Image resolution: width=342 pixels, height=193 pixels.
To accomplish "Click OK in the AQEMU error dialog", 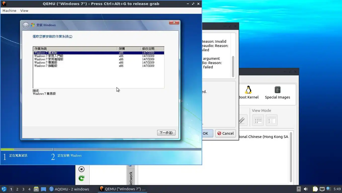I will coord(207,133).
